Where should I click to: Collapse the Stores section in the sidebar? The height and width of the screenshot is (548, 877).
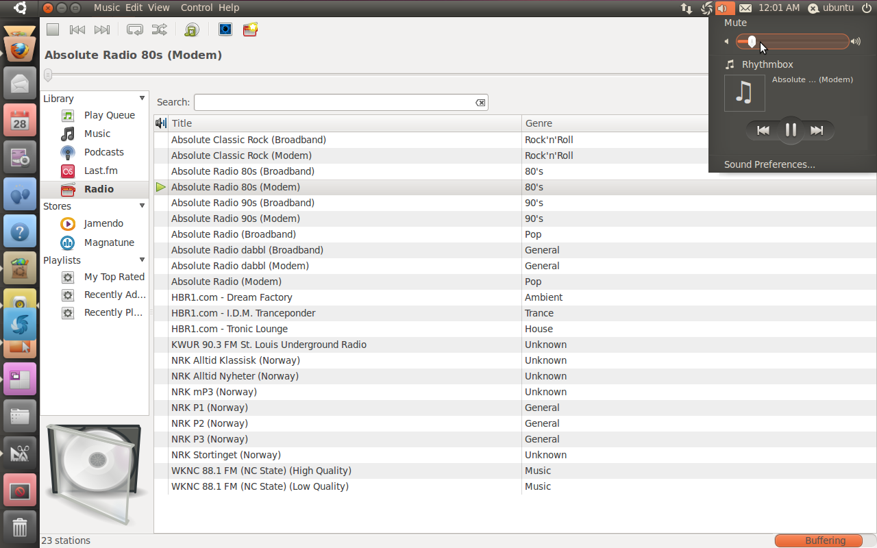(142, 206)
